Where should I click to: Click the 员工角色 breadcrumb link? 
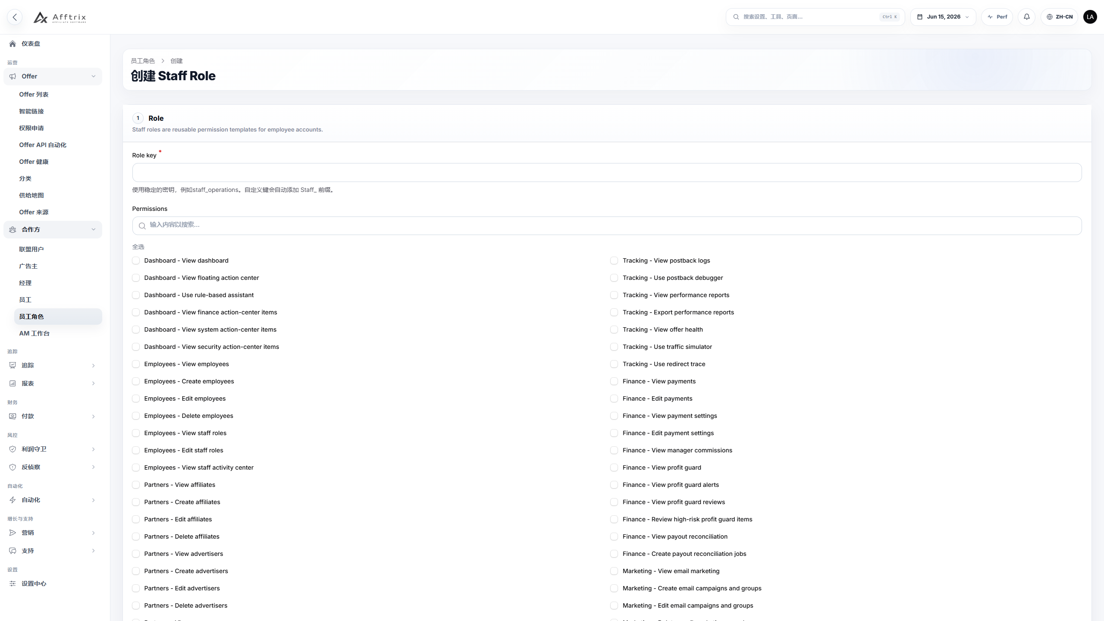[x=143, y=61]
